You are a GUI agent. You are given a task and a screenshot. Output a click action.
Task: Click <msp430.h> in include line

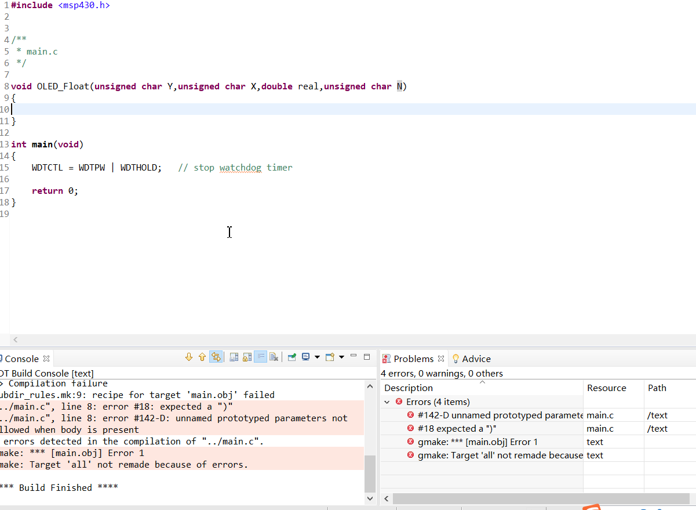pos(84,5)
